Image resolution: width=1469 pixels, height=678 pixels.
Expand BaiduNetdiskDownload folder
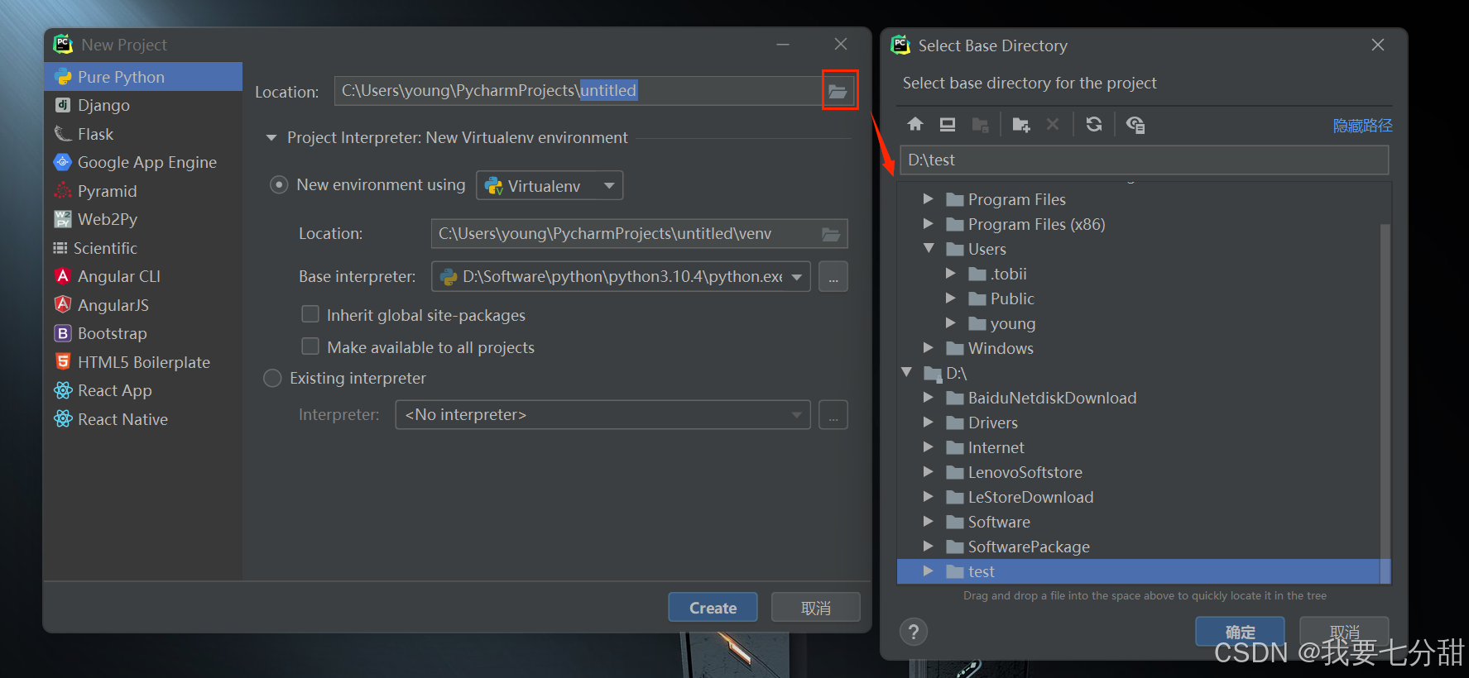(x=929, y=398)
